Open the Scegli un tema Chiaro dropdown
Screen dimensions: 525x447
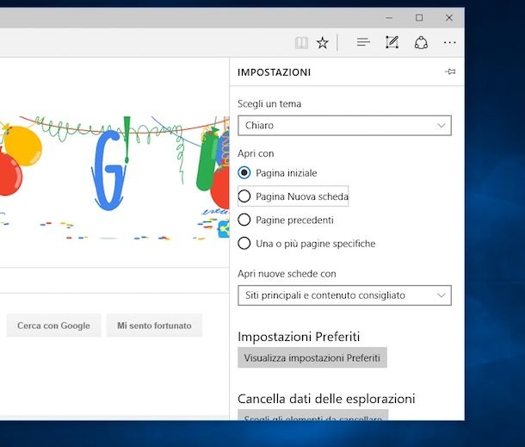[x=344, y=126]
